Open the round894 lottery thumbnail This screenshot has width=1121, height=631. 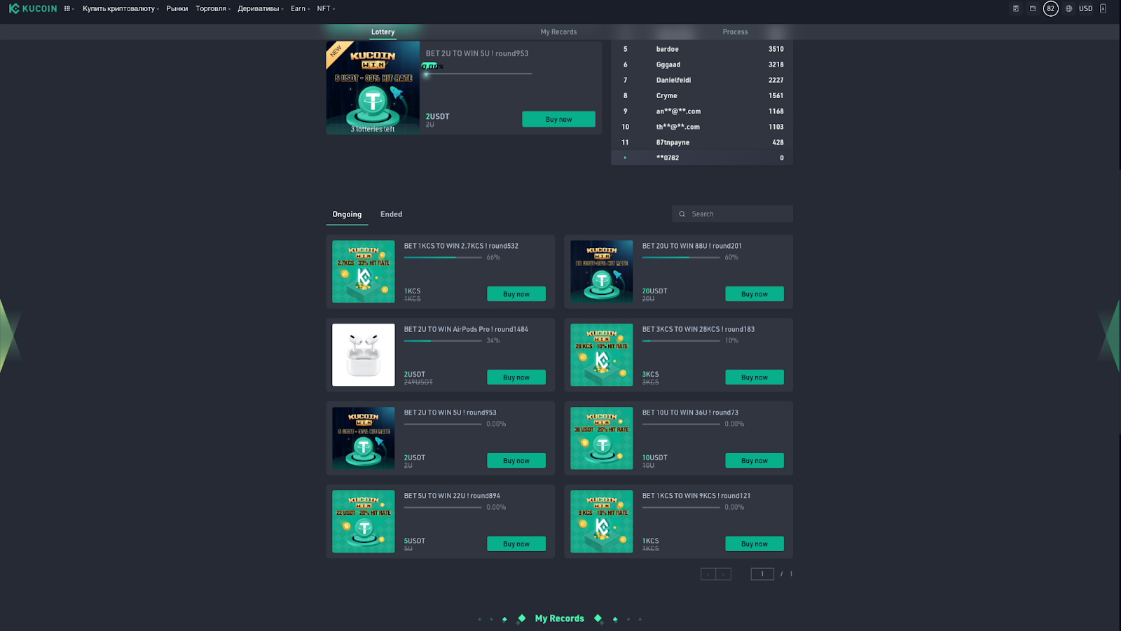click(x=364, y=522)
